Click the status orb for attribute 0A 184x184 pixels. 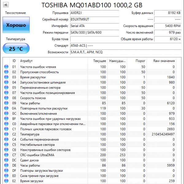[x=6, y=108]
